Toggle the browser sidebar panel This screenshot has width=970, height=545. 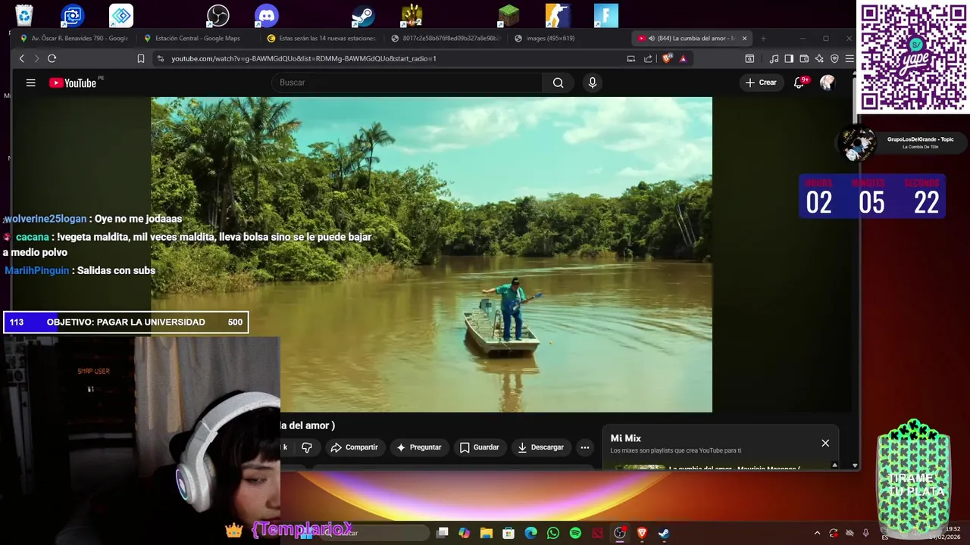click(x=789, y=58)
